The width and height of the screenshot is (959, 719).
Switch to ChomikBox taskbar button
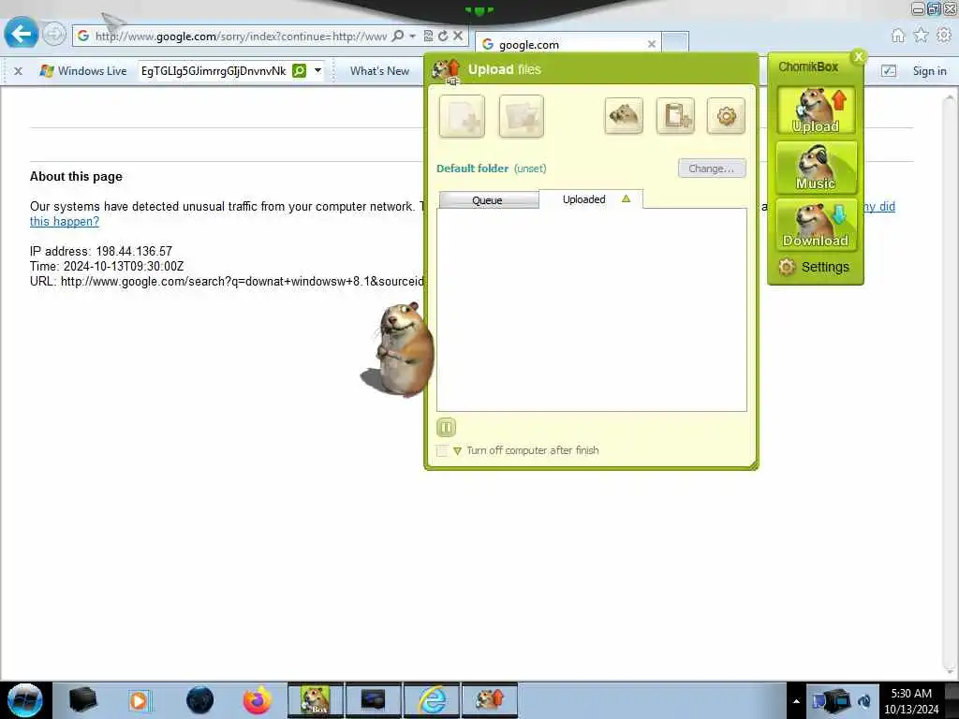click(x=316, y=700)
